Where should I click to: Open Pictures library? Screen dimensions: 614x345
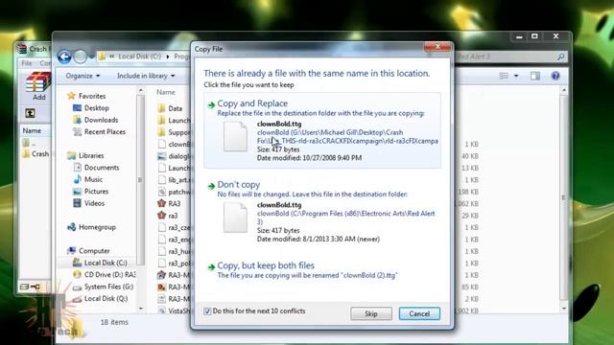96,192
